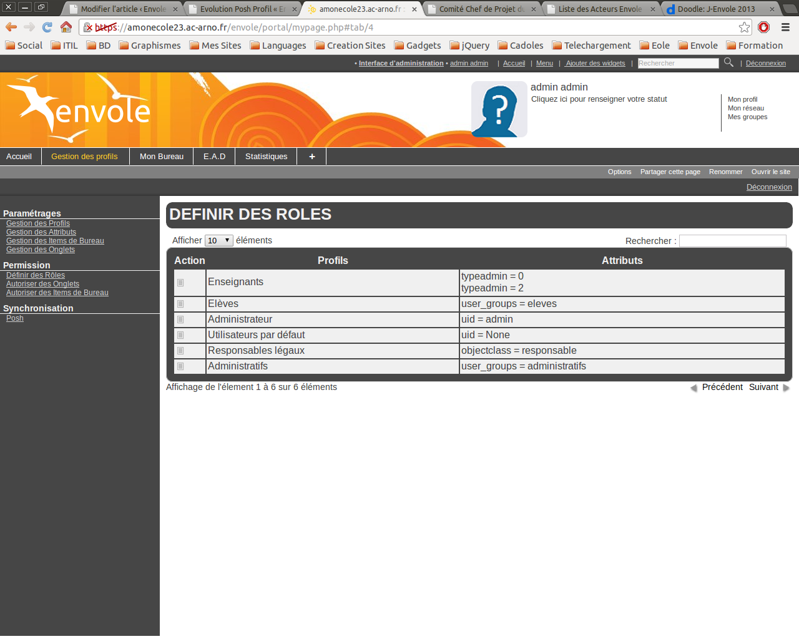The width and height of the screenshot is (799, 639).
Task: Click the action icon for Enseignants row
Action: [180, 283]
